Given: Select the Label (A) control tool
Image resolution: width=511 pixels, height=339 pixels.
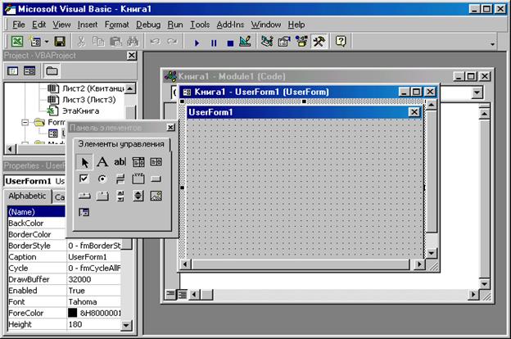Looking at the screenshot, I should point(102,161).
